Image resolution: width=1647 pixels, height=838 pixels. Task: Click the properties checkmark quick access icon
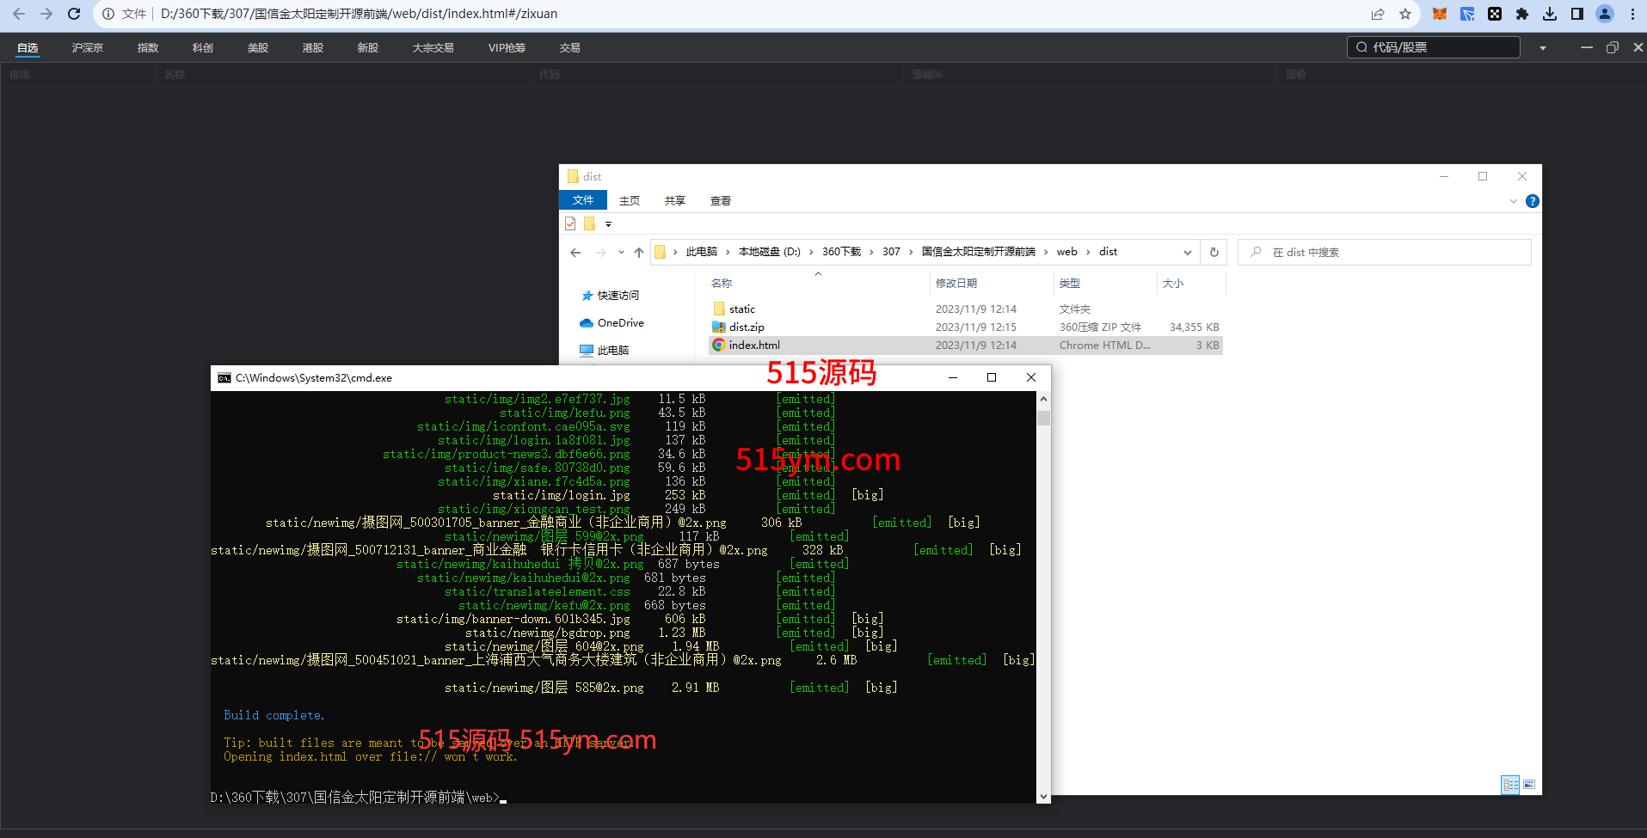(570, 223)
